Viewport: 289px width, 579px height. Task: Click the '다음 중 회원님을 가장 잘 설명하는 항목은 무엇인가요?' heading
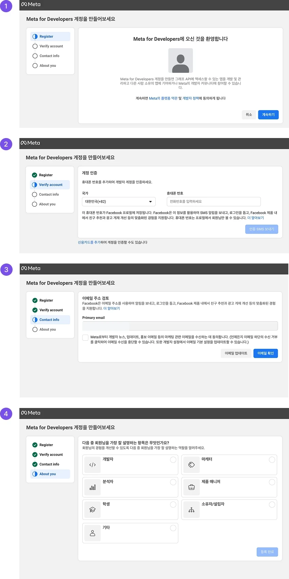(125, 443)
